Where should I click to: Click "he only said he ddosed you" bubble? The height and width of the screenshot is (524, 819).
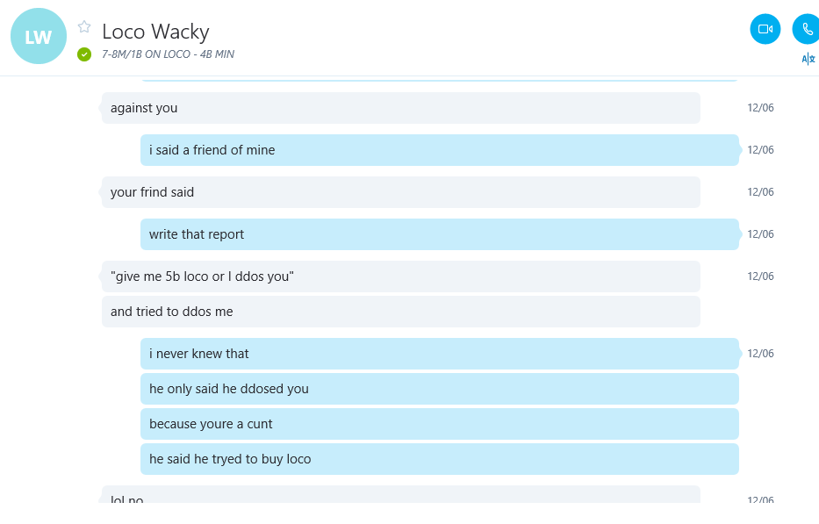439,389
